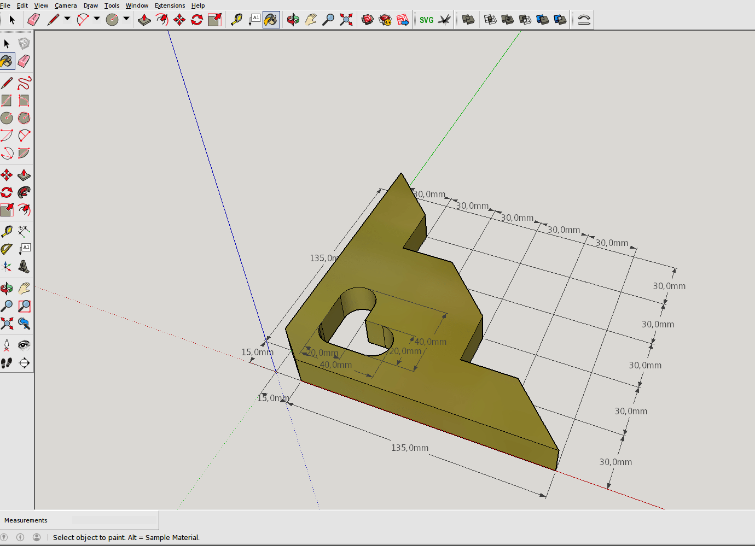Click the green SVG export button
This screenshot has width=755, height=546.
[x=426, y=20]
